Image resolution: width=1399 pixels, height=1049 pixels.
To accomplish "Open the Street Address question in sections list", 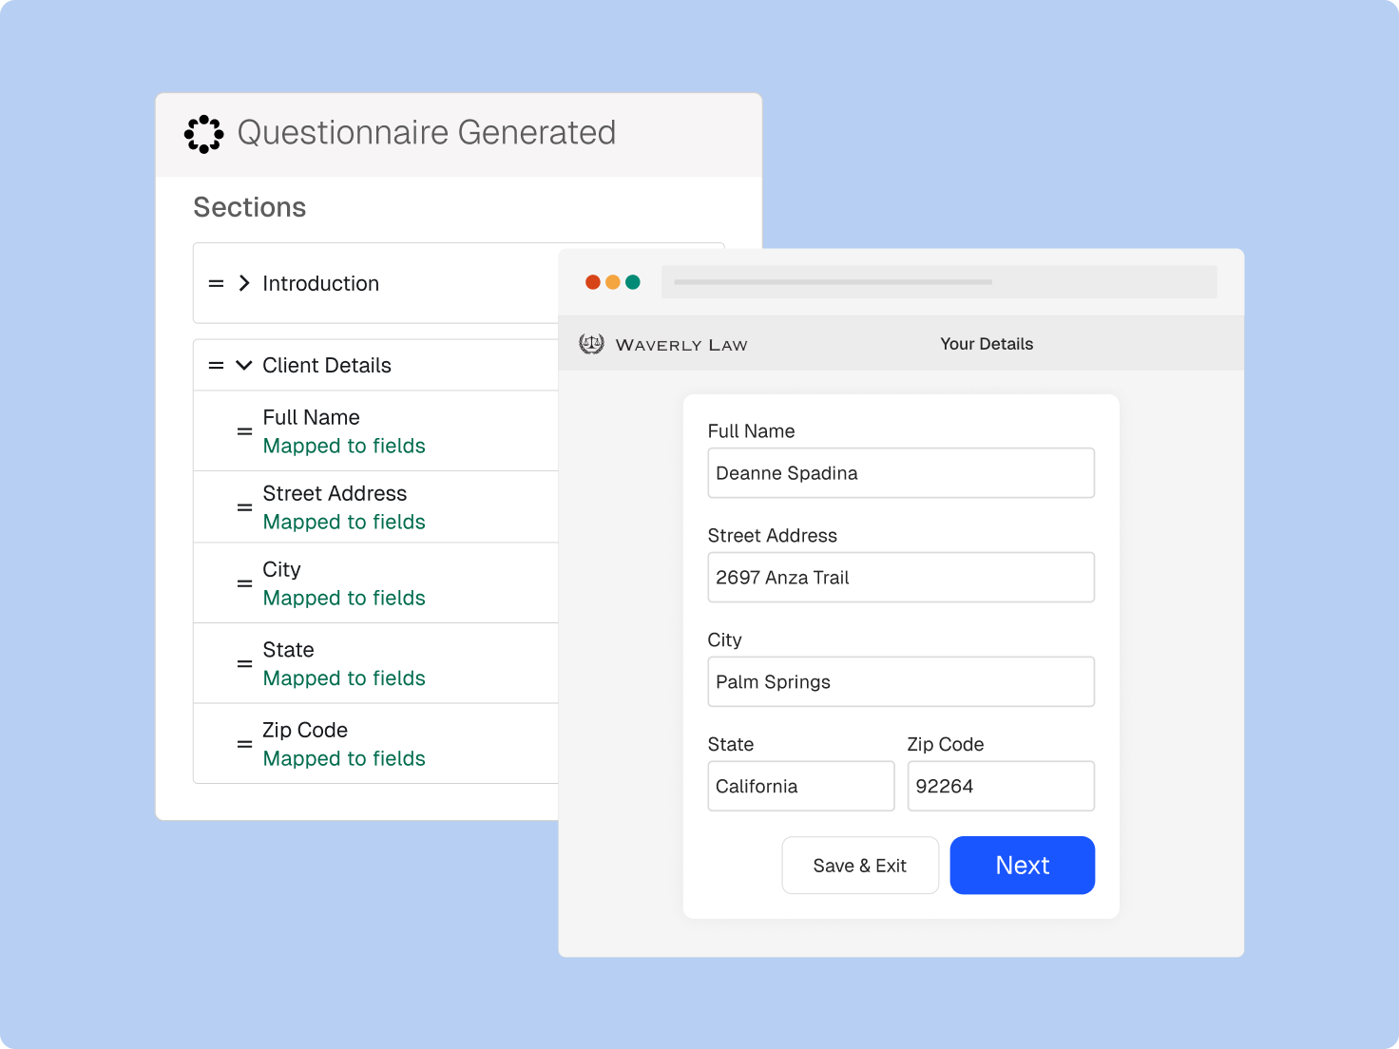I will coord(335,493).
